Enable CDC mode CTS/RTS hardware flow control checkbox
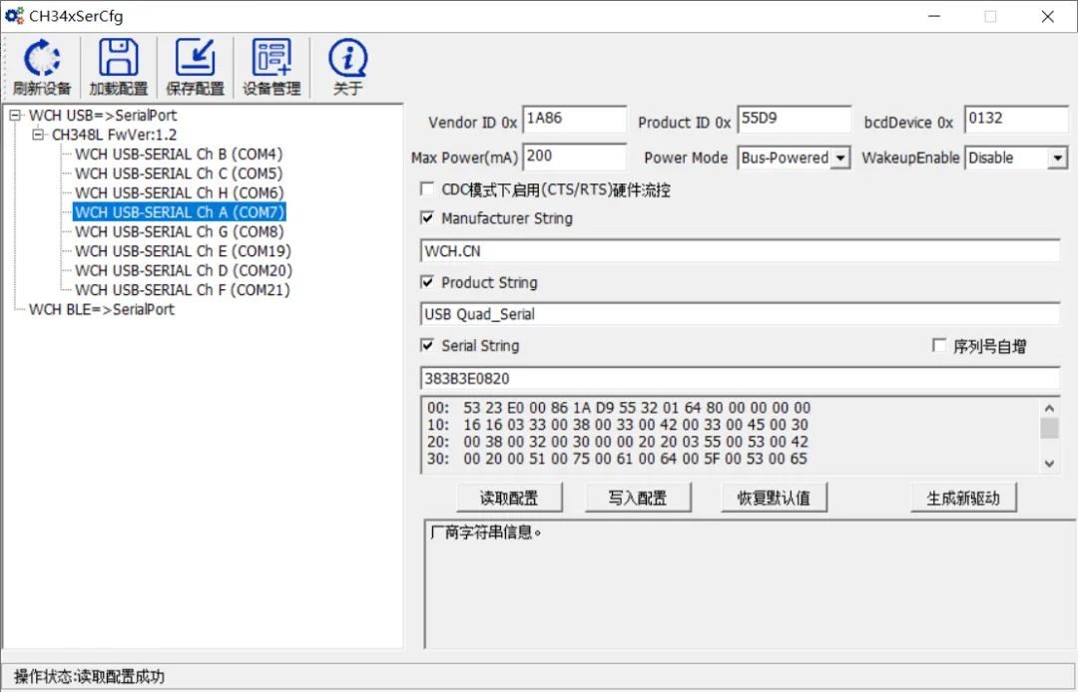 pyautogui.click(x=427, y=188)
